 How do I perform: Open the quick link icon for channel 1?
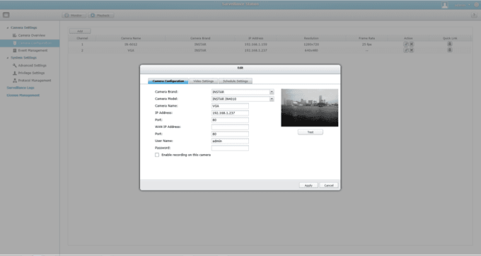click(450, 44)
